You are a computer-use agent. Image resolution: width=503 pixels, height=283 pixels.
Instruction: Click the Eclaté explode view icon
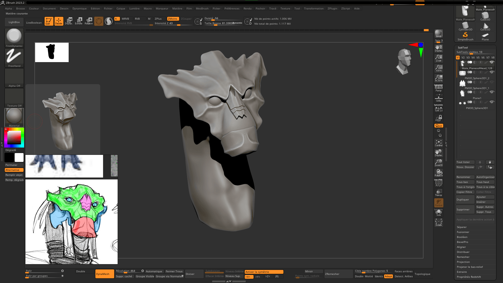[439, 222]
